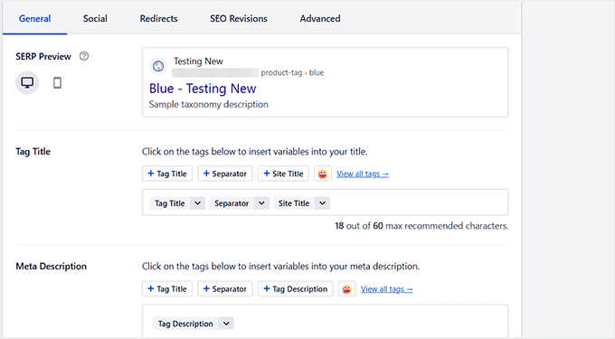Select the Advanced tab
This screenshot has width=615, height=339.
[x=320, y=18]
